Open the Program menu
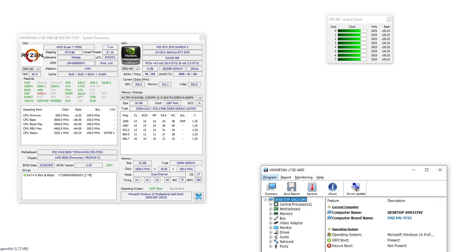Viewport: 457px width, 252px height. (x=270, y=177)
